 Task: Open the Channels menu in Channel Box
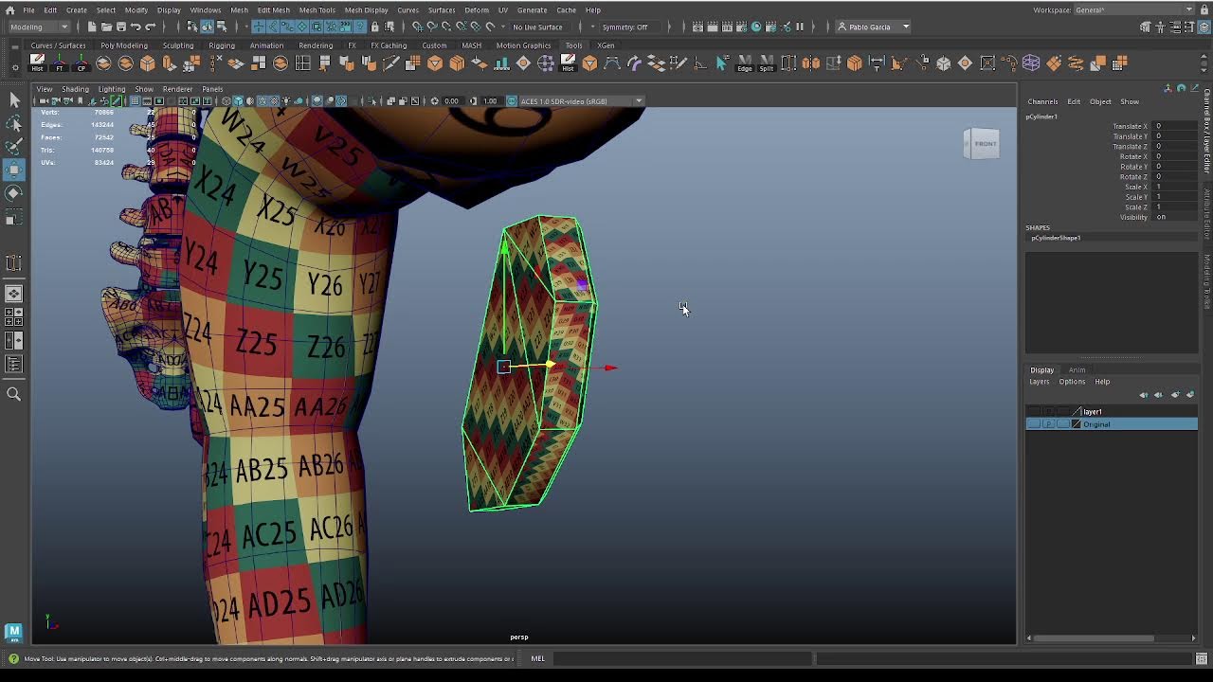tap(1042, 101)
